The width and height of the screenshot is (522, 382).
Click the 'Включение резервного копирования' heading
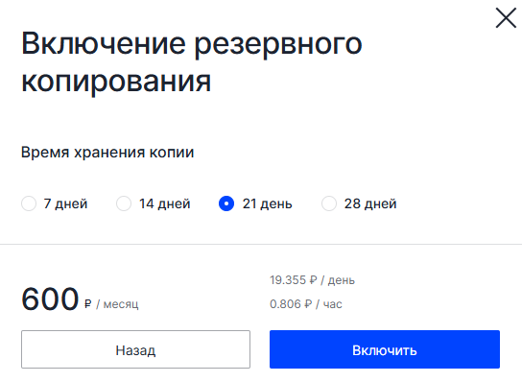[191, 62]
